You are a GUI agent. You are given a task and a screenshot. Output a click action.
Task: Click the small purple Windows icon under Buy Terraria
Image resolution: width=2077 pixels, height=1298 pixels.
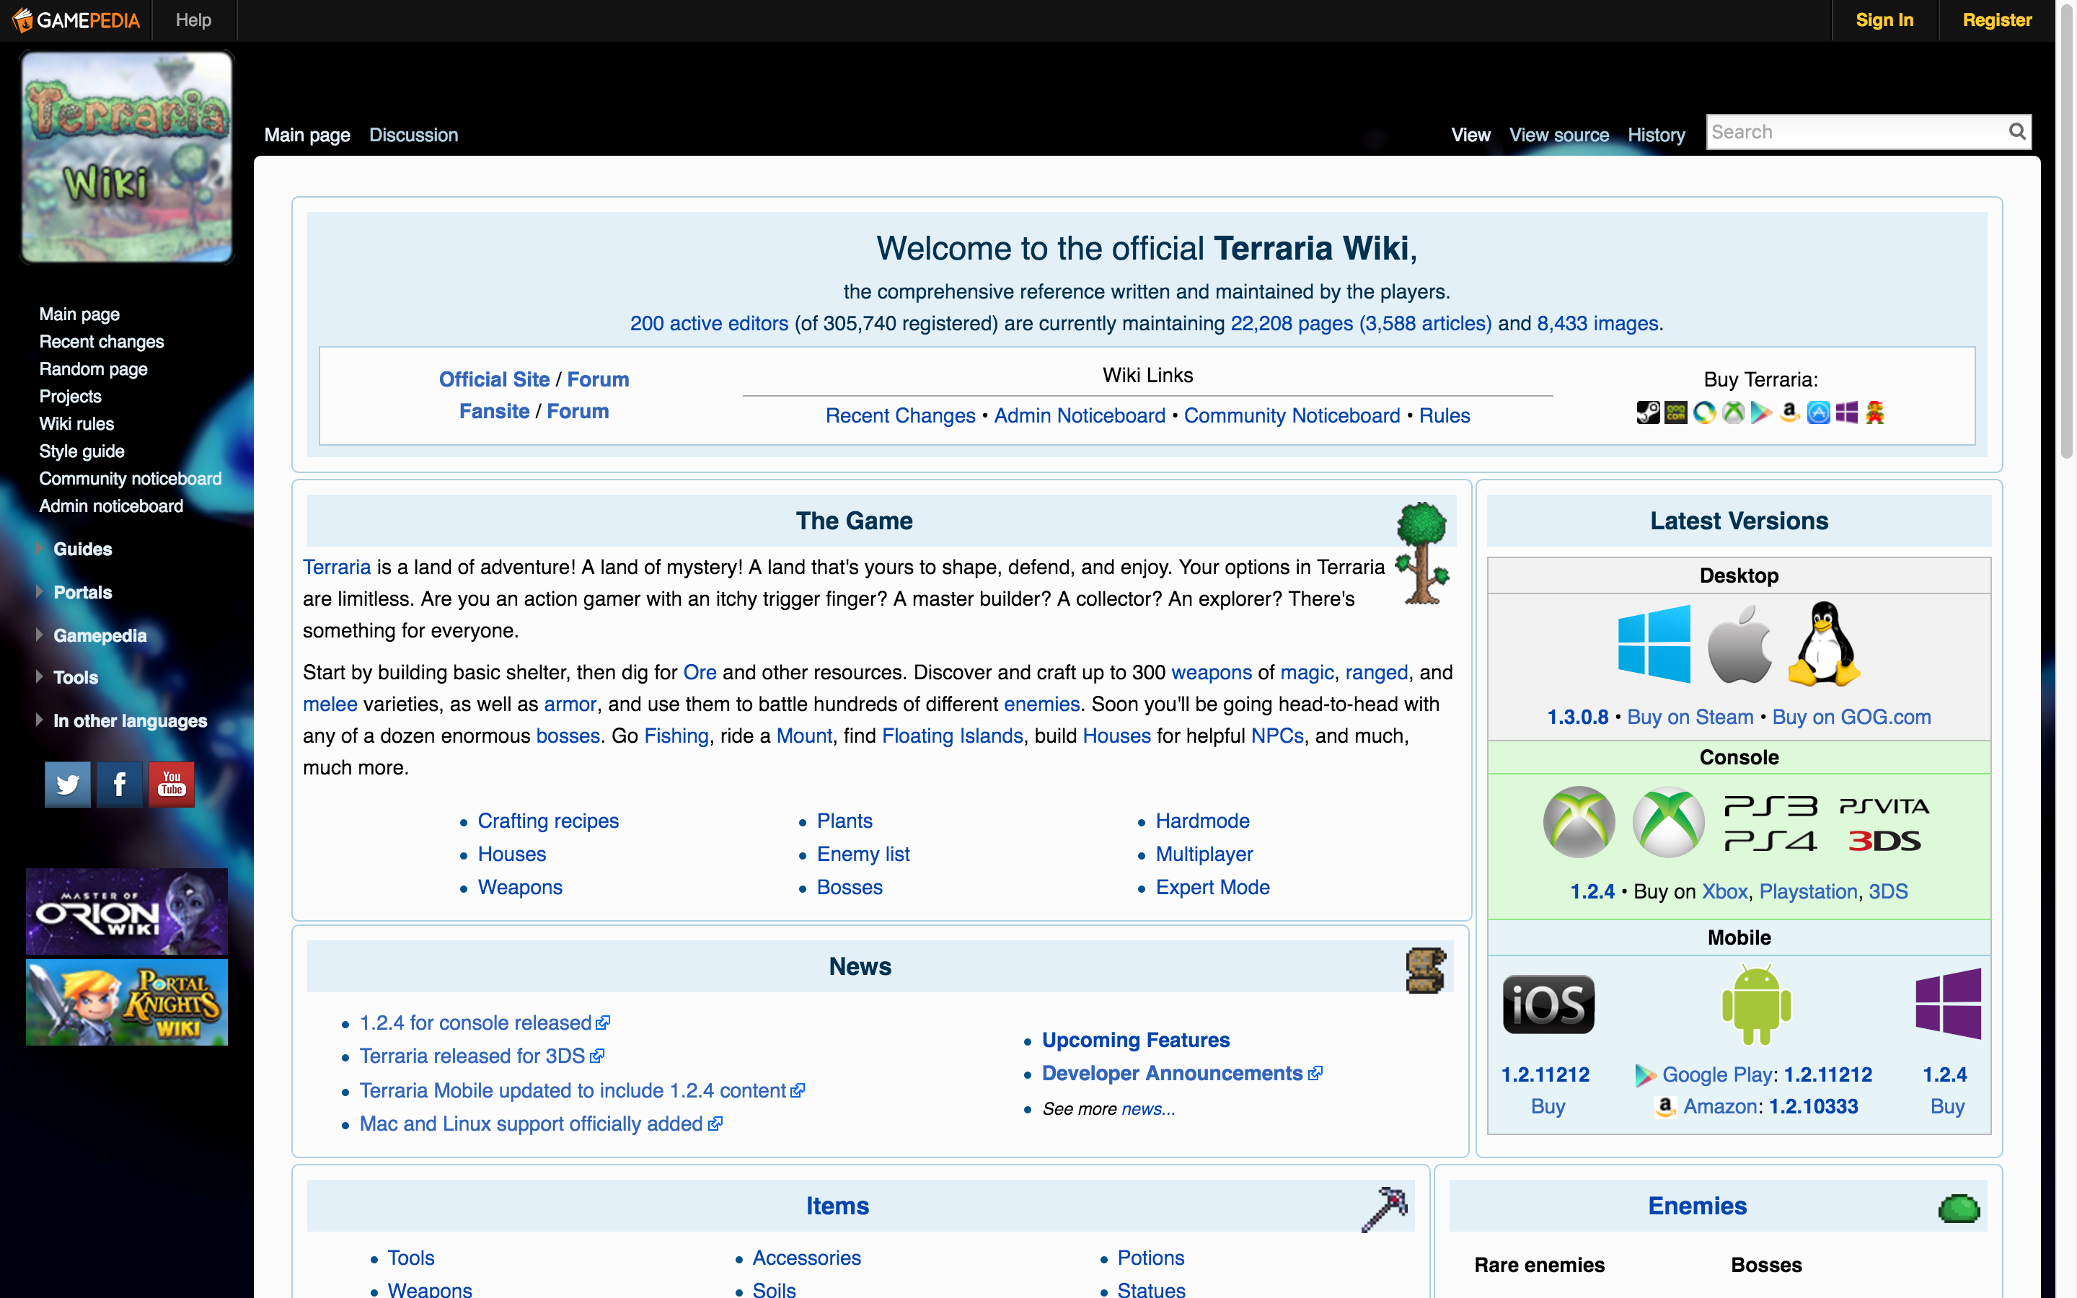(x=1846, y=413)
